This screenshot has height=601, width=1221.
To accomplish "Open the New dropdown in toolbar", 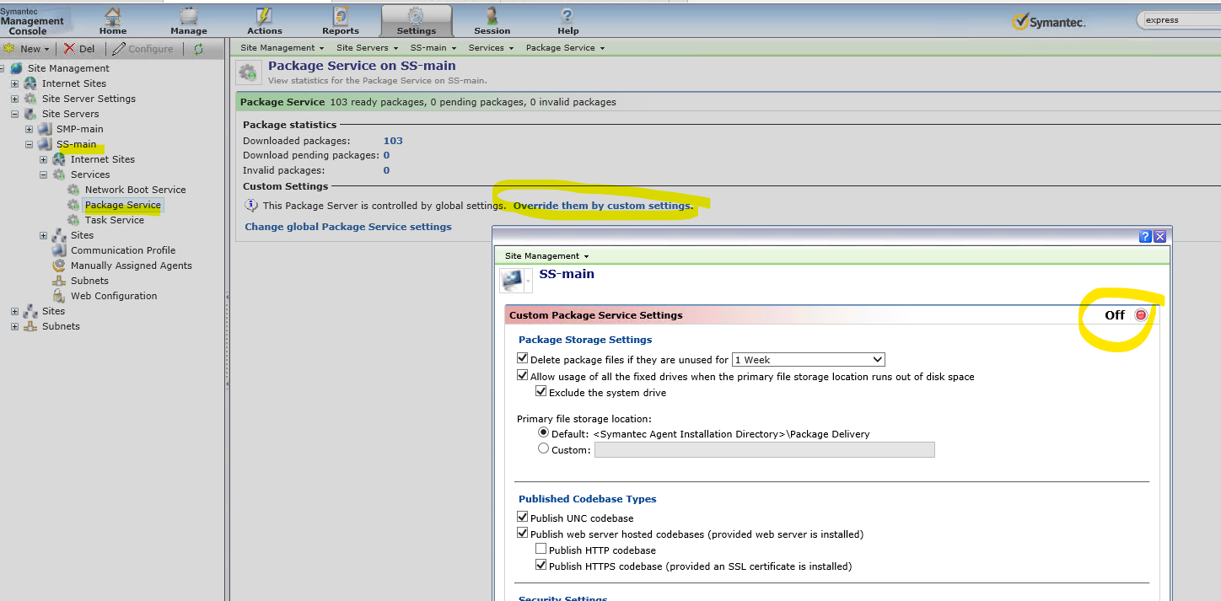I will [x=28, y=49].
